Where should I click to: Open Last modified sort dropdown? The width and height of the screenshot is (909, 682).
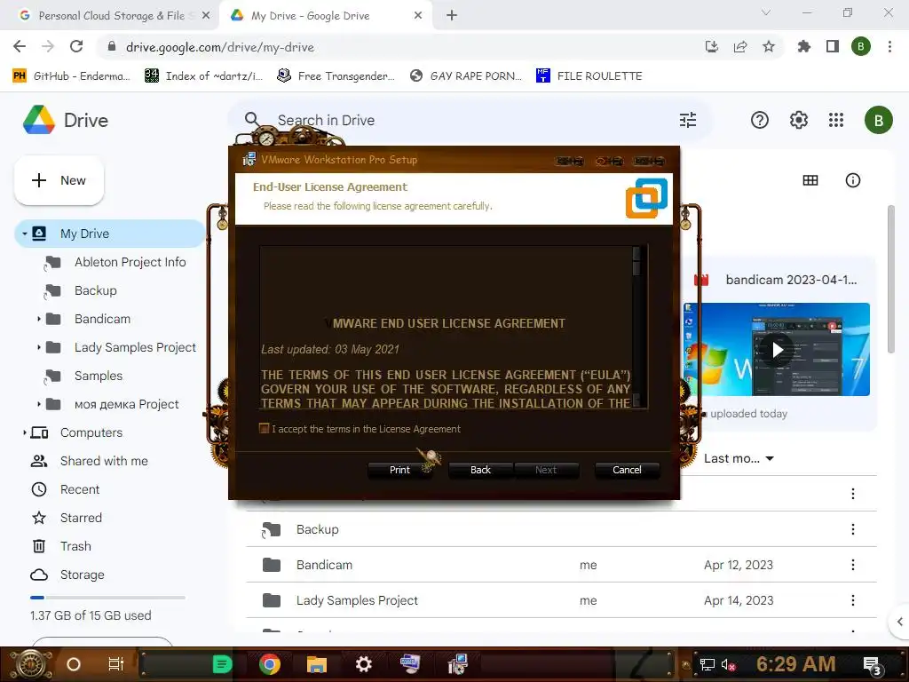coord(739,459)
